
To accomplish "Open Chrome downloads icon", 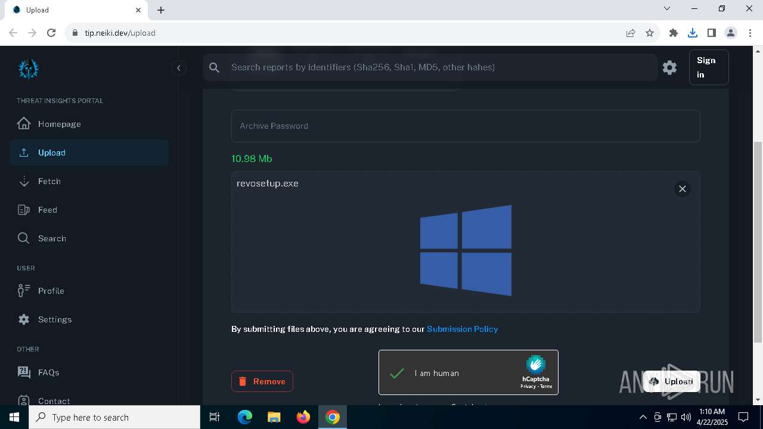I will point(693,33).
